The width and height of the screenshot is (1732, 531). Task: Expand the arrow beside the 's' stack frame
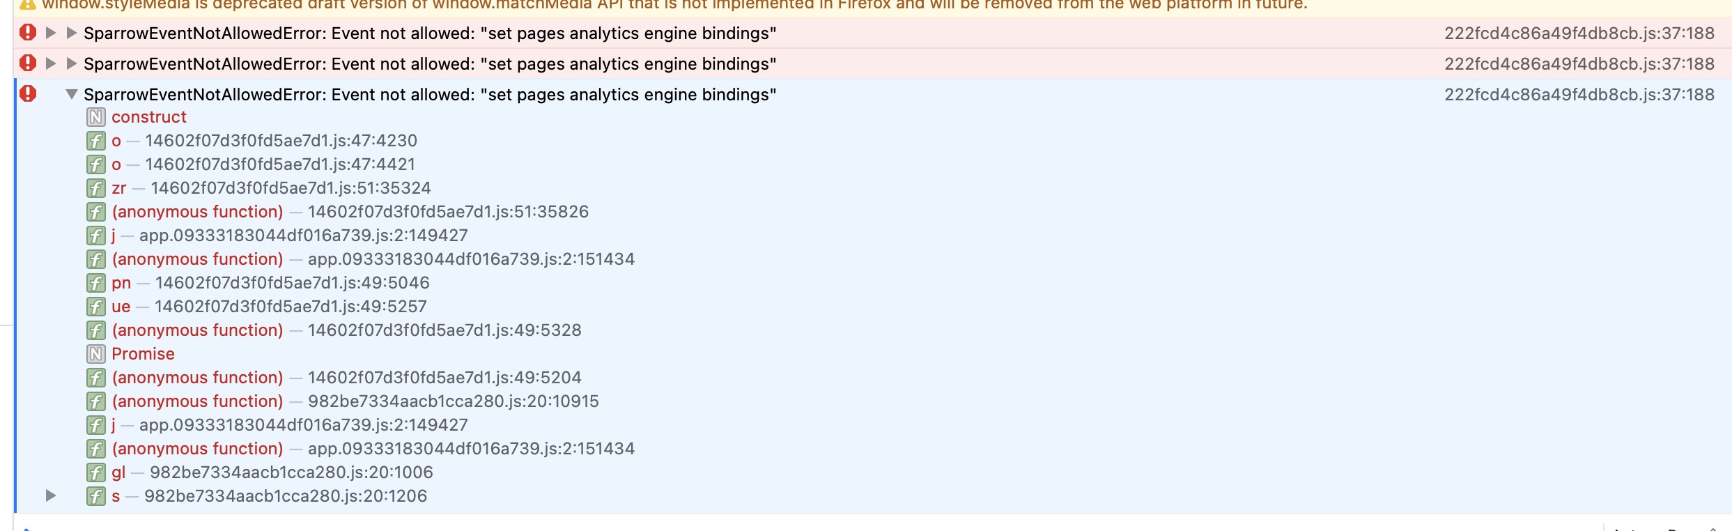click(50, 495)
